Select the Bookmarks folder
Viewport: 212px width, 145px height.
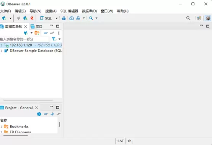coord(19,127)
